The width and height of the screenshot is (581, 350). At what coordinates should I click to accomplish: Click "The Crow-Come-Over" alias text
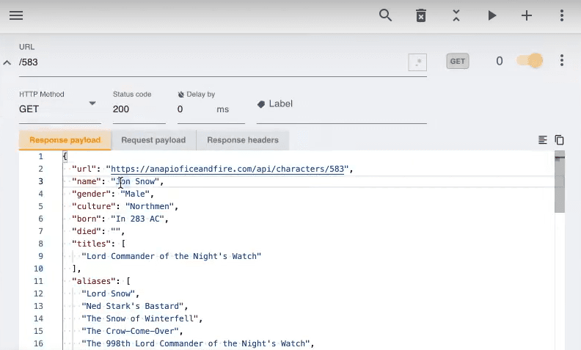[130, 331]
